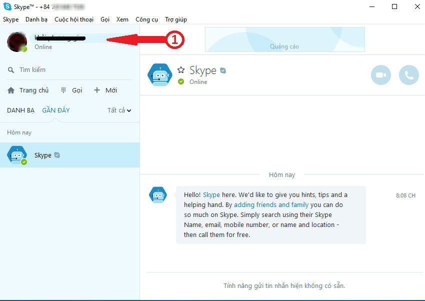Select the GẦN ĐÂY tab
The image size is (425, 301).
pyautogui.click(x=55, y=110)
